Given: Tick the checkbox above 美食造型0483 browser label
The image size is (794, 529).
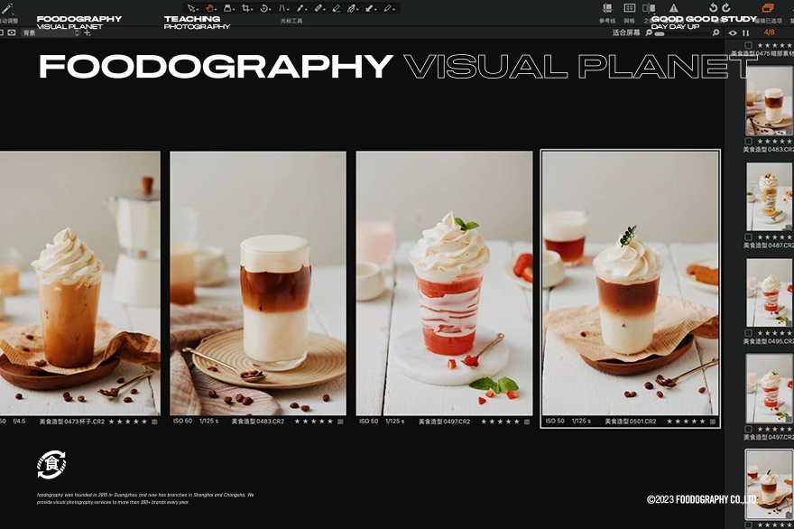Looking at the screenshot, I should [749, 142].
